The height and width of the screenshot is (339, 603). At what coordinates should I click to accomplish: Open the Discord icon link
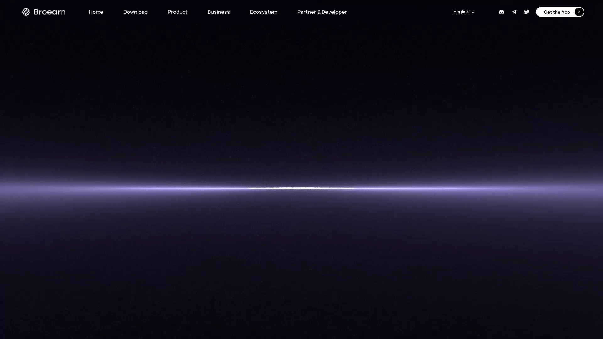point(502,12)
